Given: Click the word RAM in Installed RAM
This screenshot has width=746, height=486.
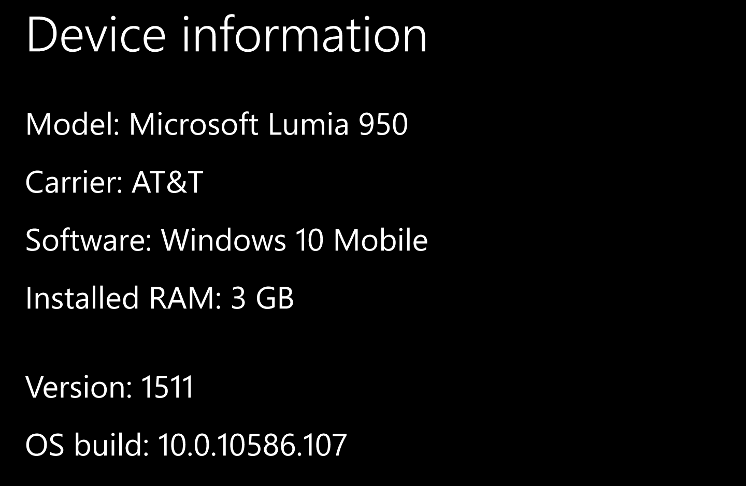Looking at the screenshot, I should 181,298.
